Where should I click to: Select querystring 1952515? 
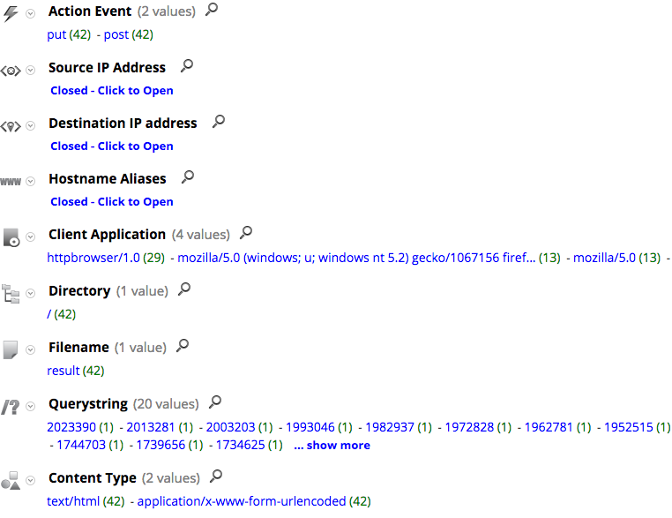(629, 427)
